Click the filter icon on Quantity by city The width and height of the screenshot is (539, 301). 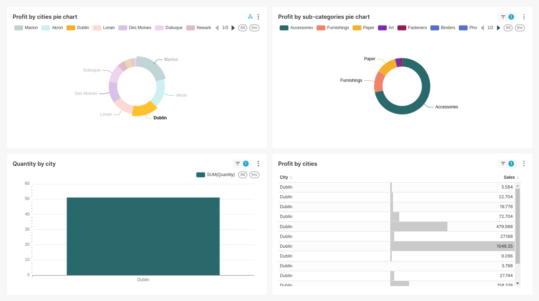coord(238,163)
